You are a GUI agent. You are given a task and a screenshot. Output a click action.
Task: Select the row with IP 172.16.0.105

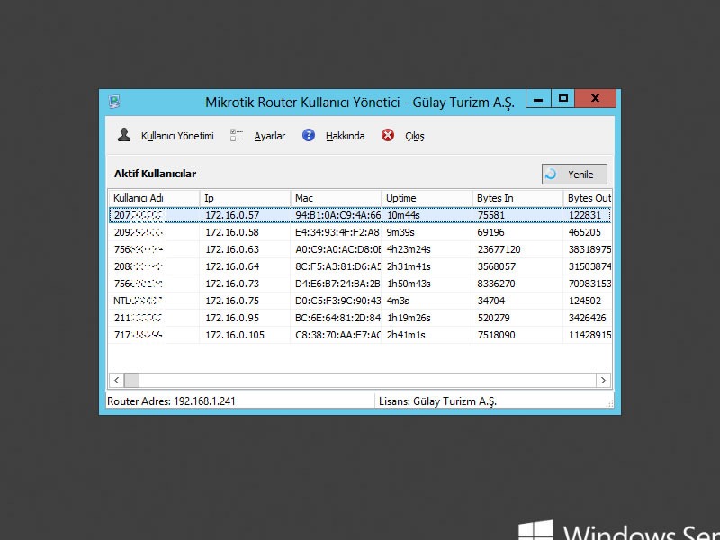click(235, 335)
